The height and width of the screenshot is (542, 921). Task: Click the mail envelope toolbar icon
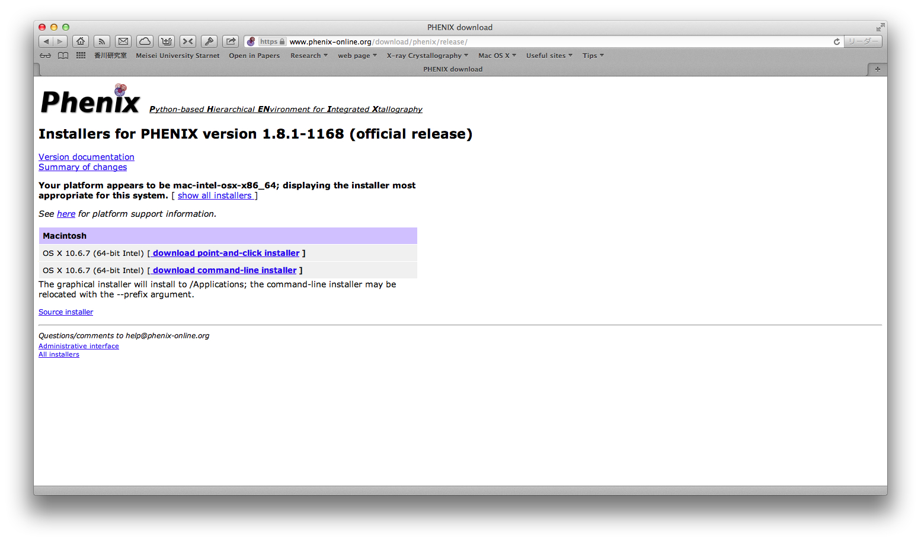pyautogui.click(x=123, y=41)
